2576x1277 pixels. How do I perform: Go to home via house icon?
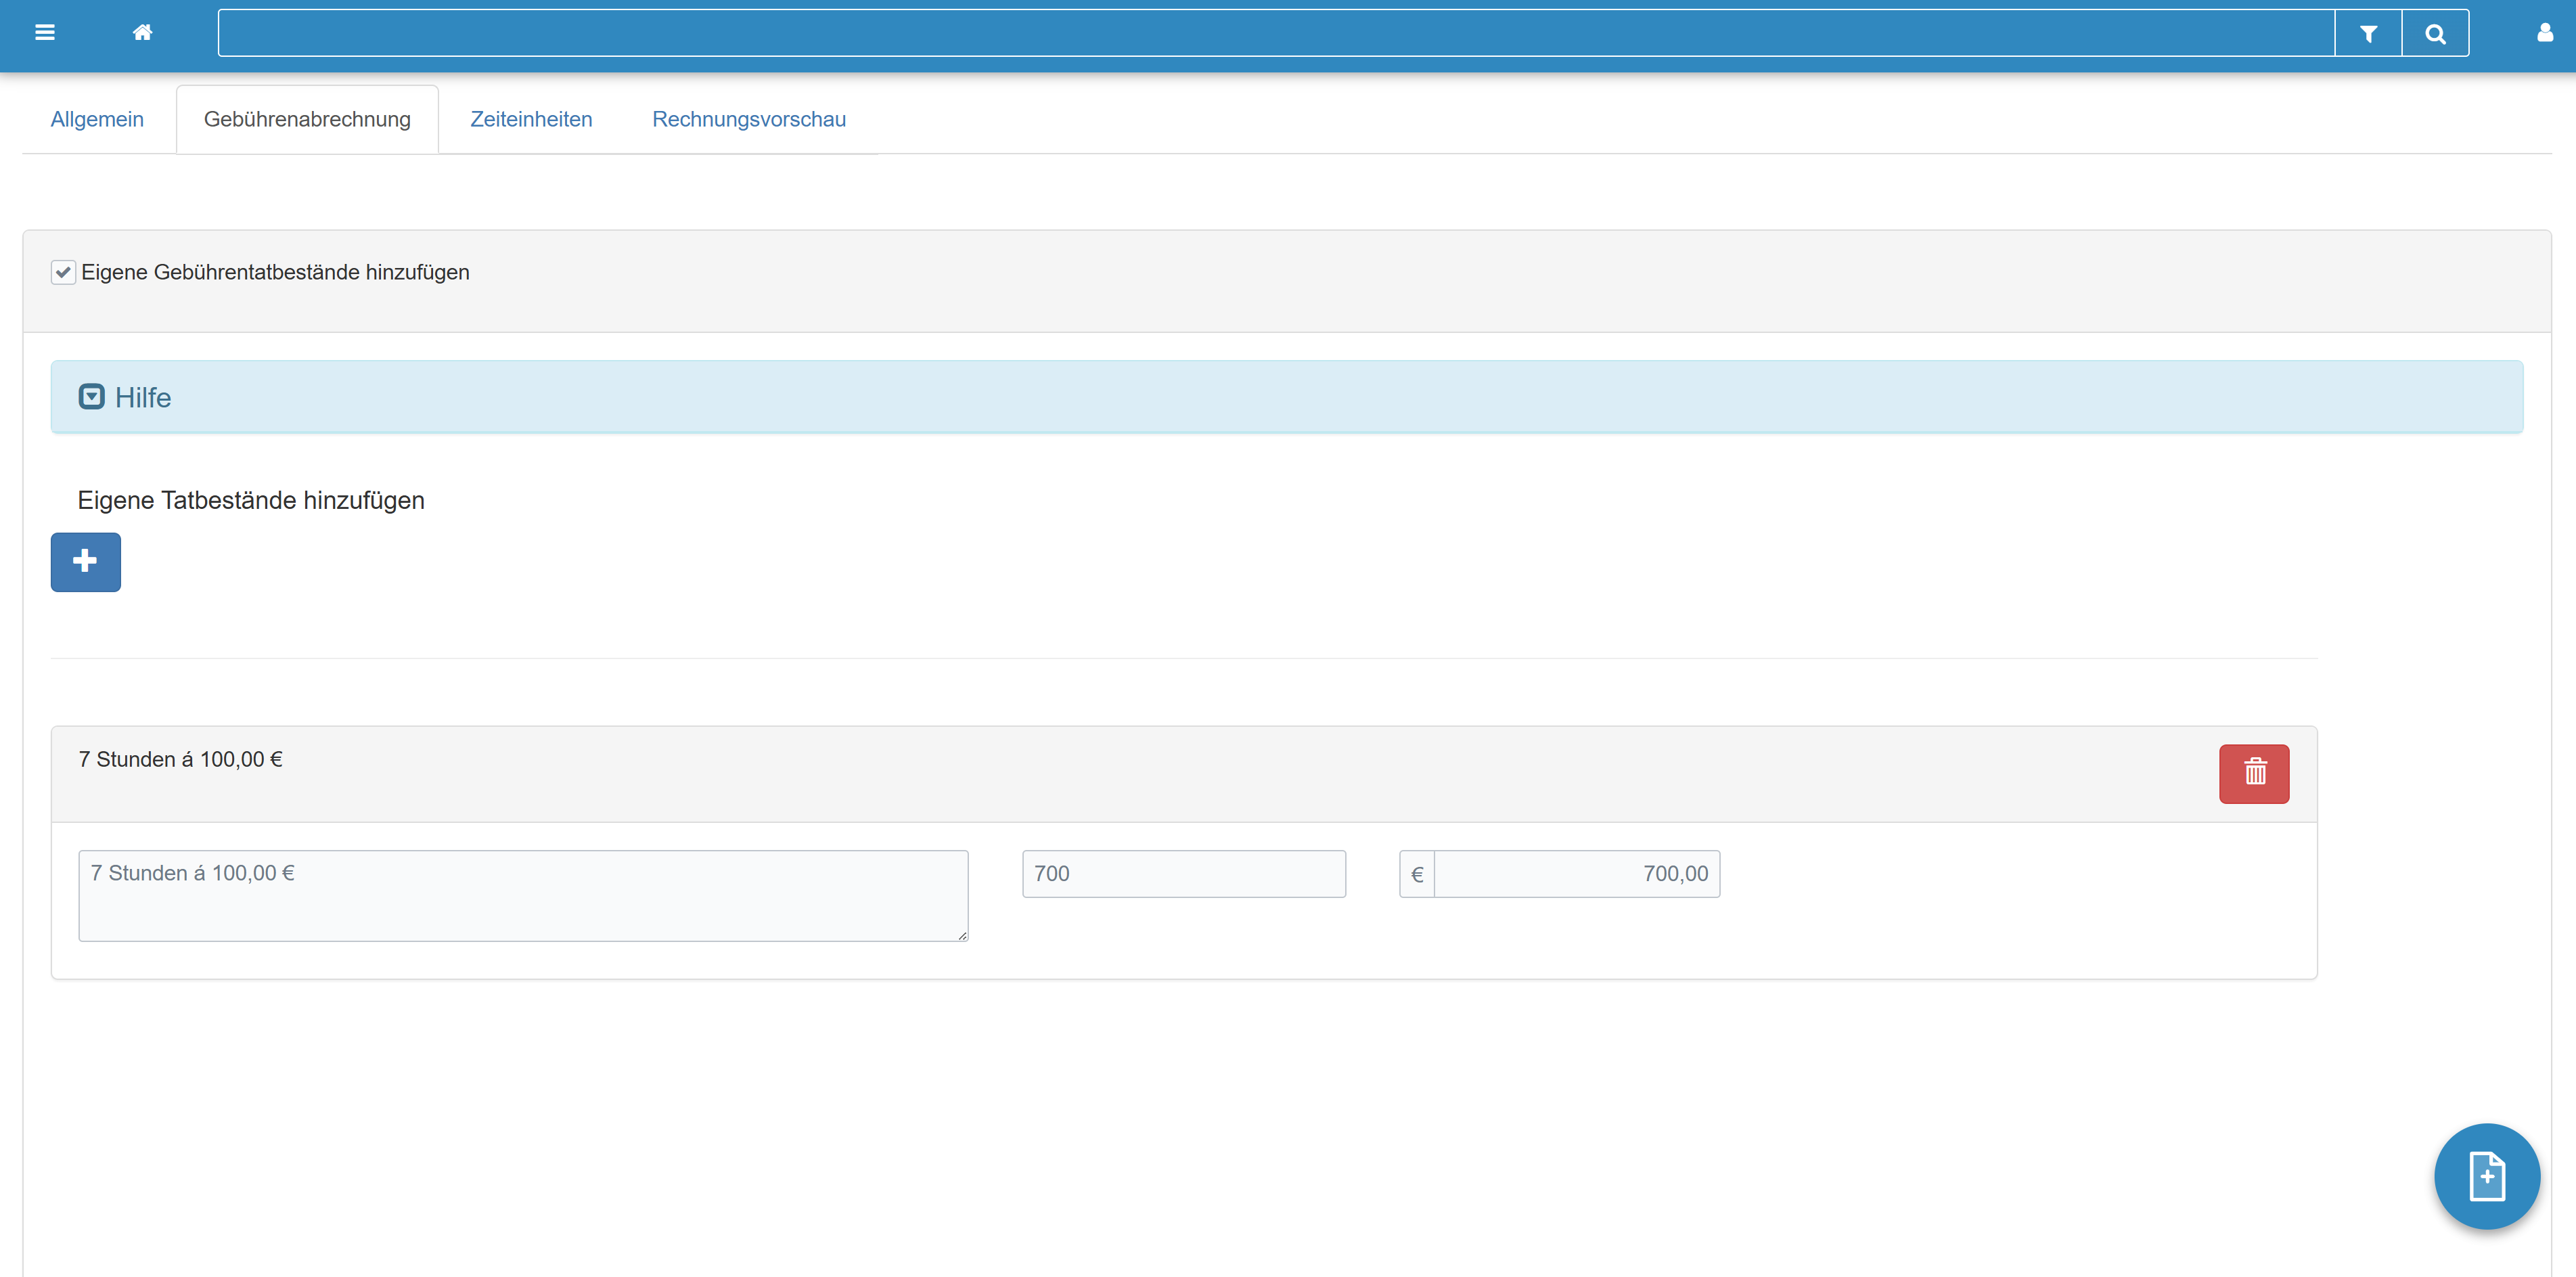point(142,32)
